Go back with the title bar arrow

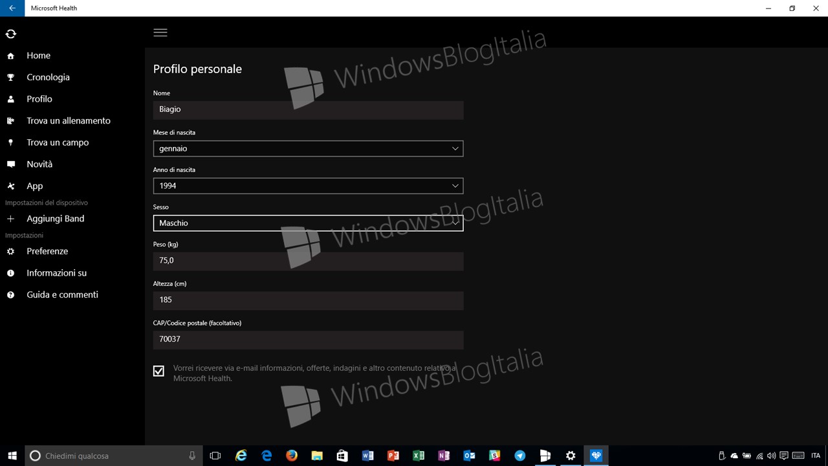12,8
